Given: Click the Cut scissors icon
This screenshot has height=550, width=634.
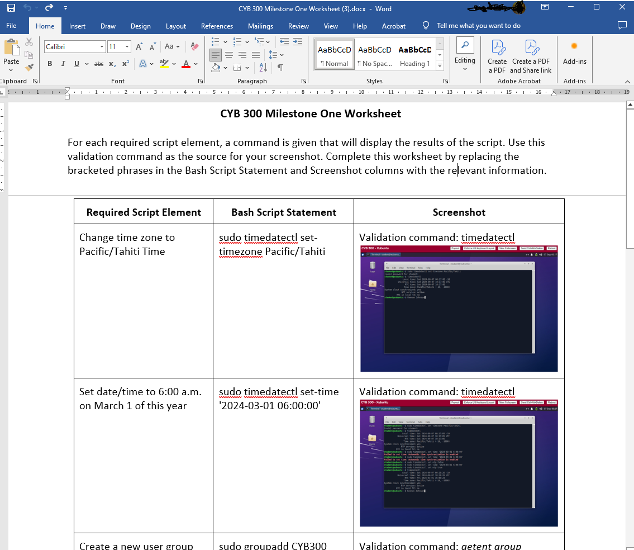Looking at the screenshot, I should [x=28, y=42].
